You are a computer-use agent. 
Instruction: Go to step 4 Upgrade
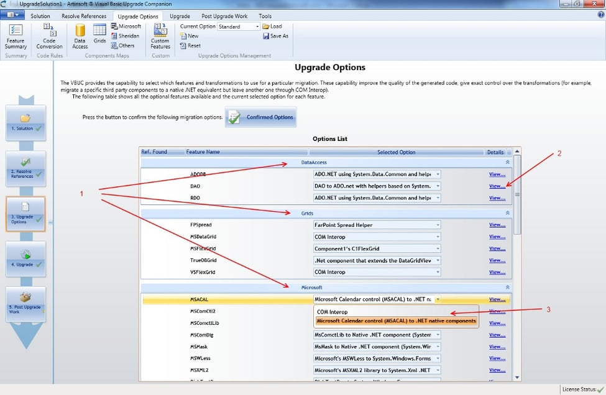coord(25,259)
